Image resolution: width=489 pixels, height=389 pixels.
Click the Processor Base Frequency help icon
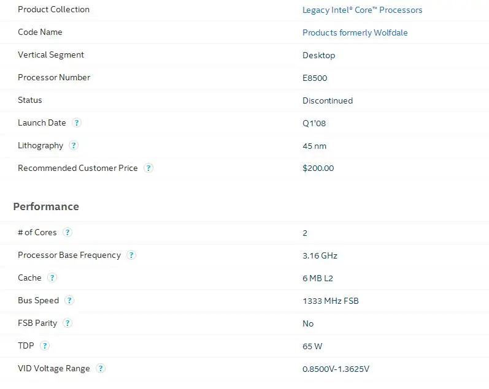(131, 255)
